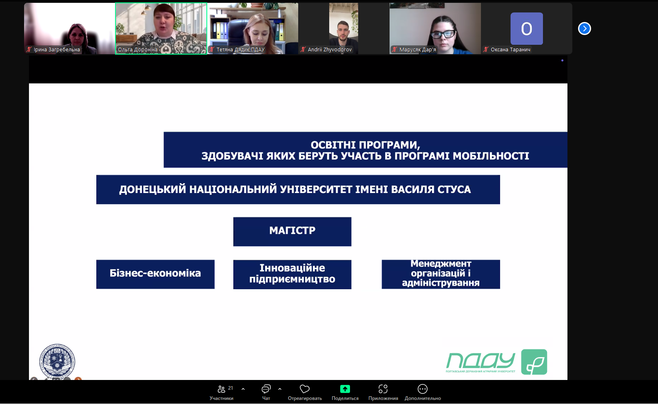This screenshot has width=658, height=404.
Task: Click the Поделиться label
Action: click(x=345, y=398)
